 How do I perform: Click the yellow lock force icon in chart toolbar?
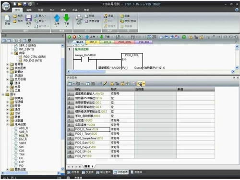click(112, 83)
